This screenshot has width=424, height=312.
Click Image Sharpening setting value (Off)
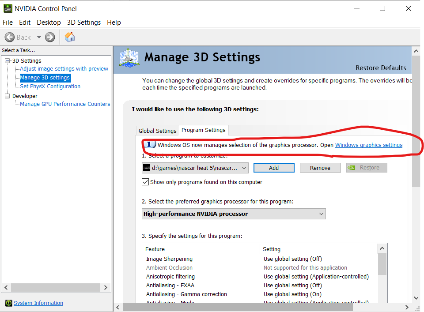[x=292, y=259]
